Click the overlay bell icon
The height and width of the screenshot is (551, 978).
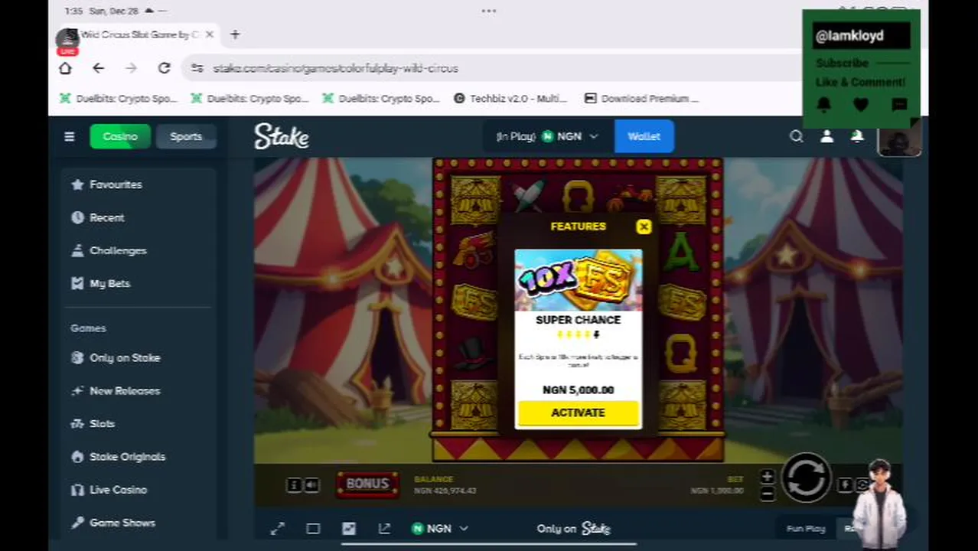tap(824, 105)
